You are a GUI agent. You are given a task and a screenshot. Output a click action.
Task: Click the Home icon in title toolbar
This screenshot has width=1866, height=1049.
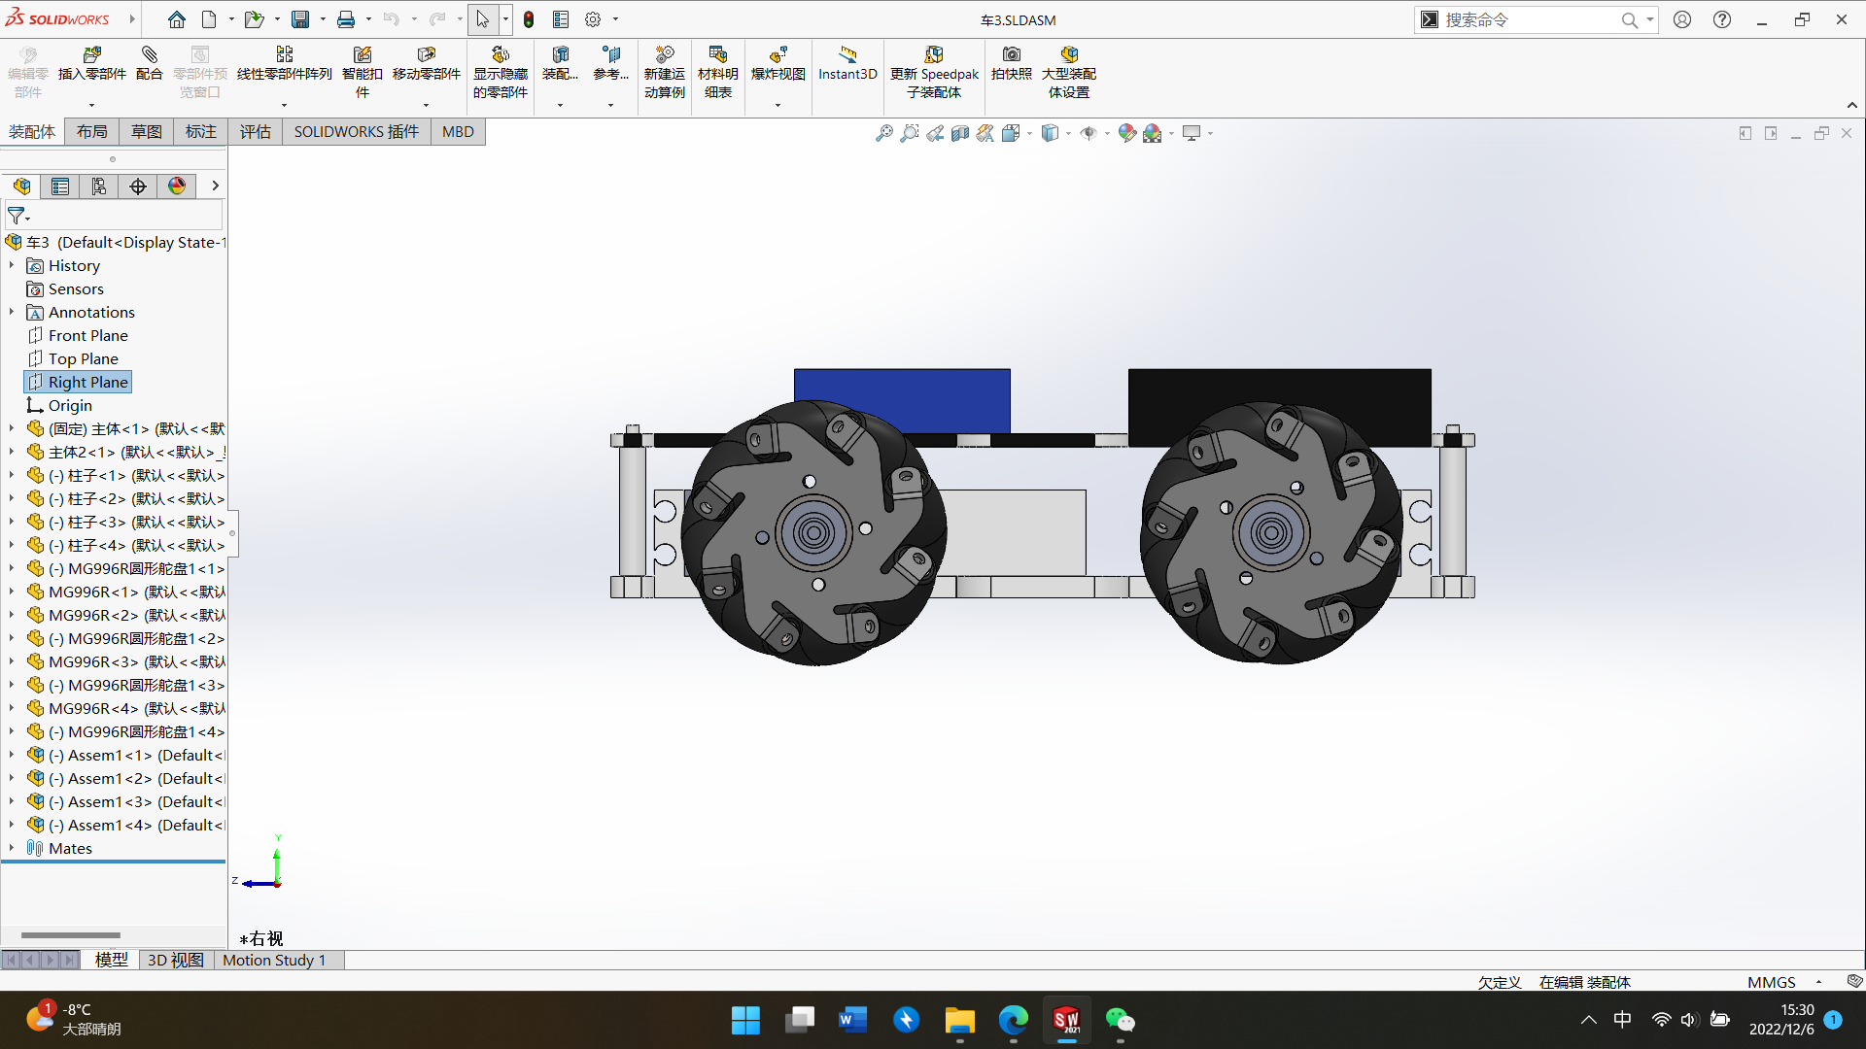[176, 19]
